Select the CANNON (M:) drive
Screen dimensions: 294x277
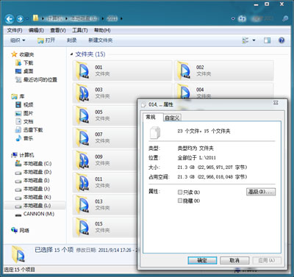click(35, 214)
